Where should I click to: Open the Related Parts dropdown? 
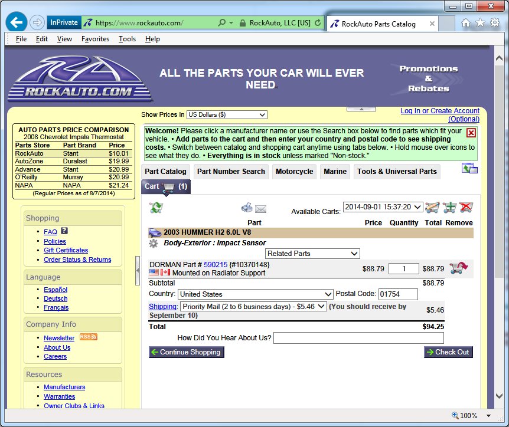pyautogui.click(x=312, y=254)
